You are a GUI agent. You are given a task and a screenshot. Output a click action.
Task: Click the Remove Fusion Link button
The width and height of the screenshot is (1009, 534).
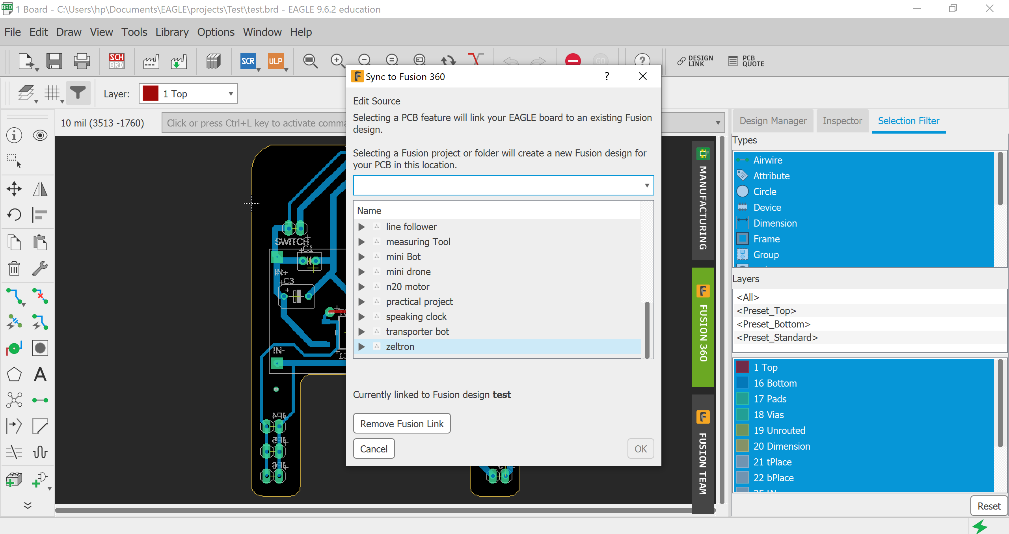click(402, 423)
